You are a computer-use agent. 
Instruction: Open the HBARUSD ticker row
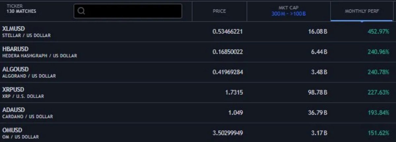pos(198,52)
